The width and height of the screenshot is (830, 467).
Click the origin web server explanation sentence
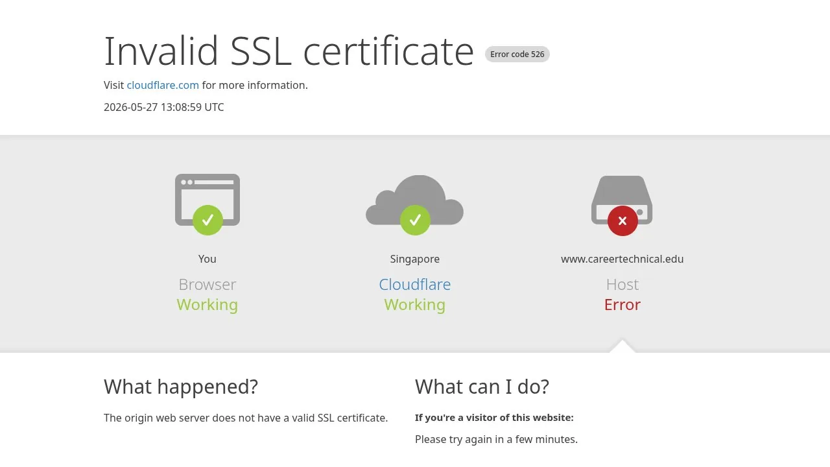click(246, 418)
